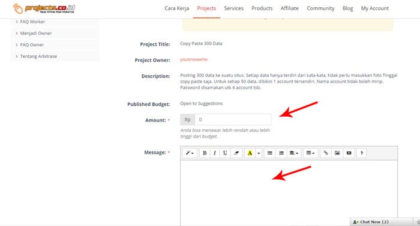Image resolution: width=420 pixels, height=226 pixels.
Task: Open the Services menu
Action: click(234, 8)
